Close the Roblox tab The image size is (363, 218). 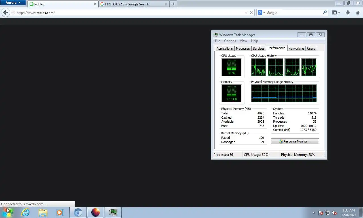point(95,4)
